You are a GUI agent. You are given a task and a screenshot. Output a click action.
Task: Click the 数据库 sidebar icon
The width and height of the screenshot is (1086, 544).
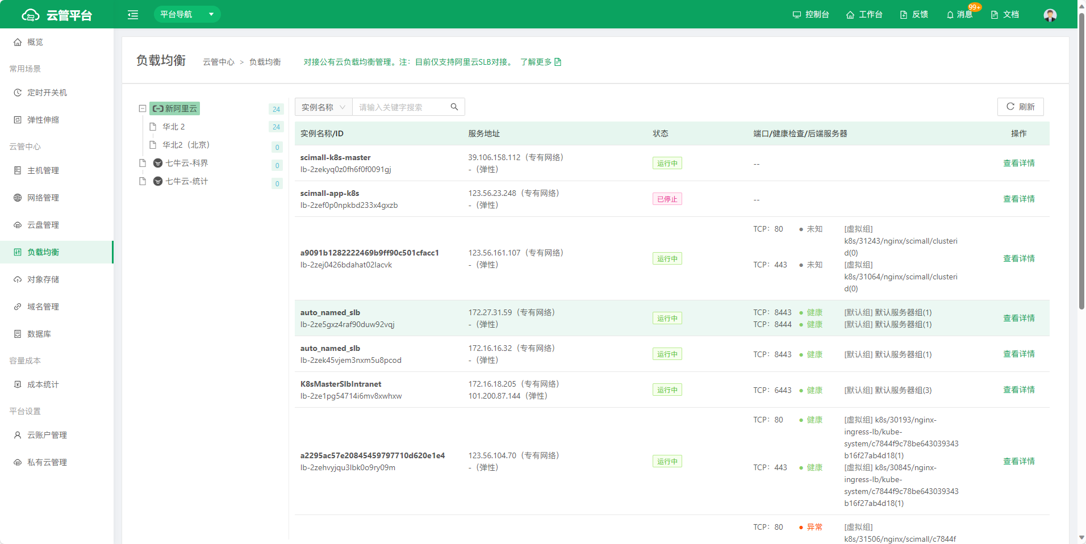click(x=18, y=334)
